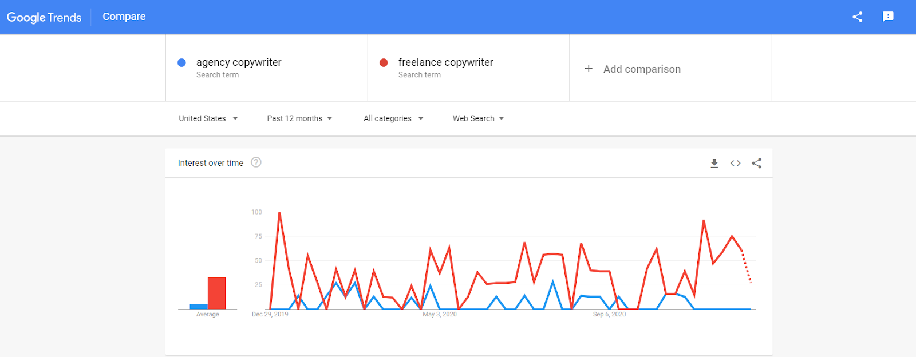Viewport: 916px width, 357px height.
Task: Open the United States region dropdown
Action: [208, 118]
